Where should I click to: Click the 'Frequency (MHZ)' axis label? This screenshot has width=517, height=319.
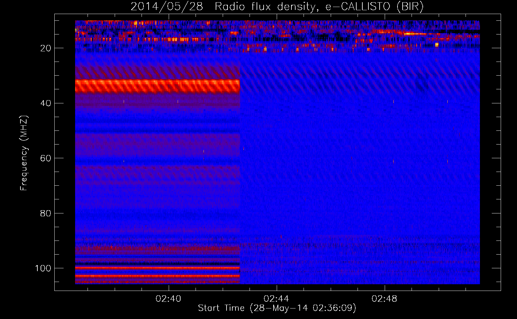pyautogui.click(x=24, y=153)
